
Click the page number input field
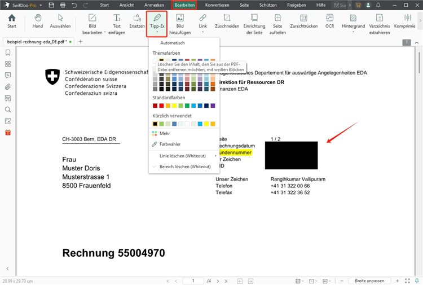[193, 281]
